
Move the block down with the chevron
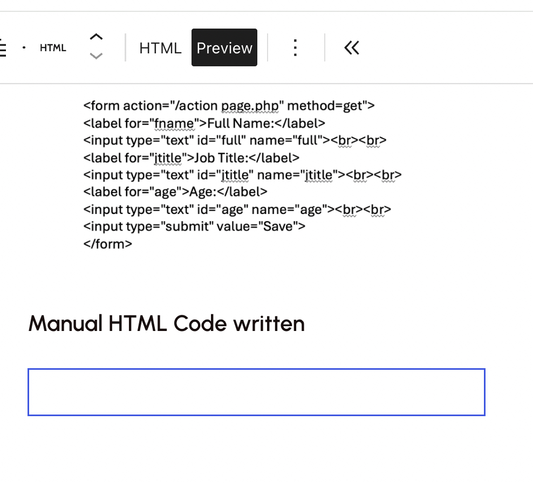pos(96,56)
